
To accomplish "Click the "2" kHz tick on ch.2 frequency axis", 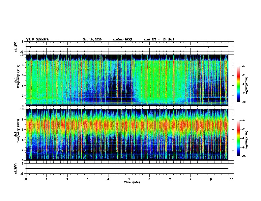I will pos(23,150).
